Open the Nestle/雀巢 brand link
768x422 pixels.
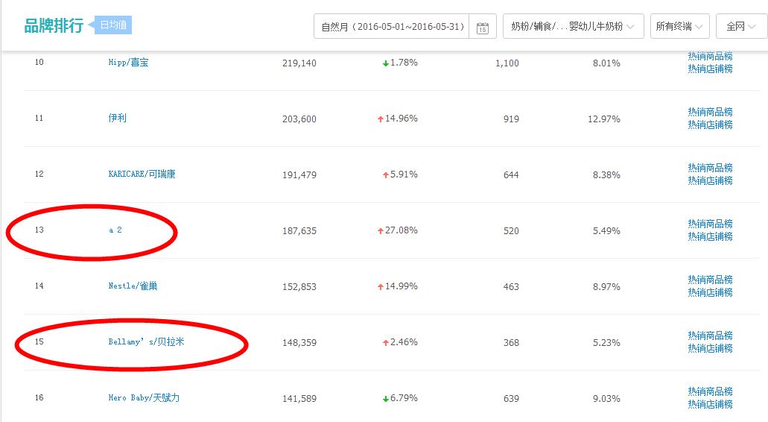[x=133, y=286]
